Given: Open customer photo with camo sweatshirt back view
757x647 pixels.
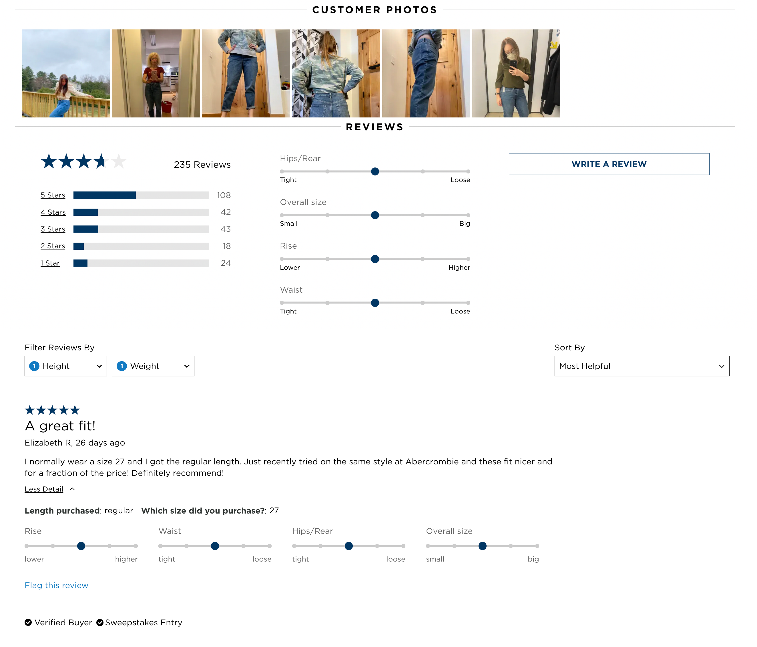Looking at the screenshot, I should [x=336, y=73].
